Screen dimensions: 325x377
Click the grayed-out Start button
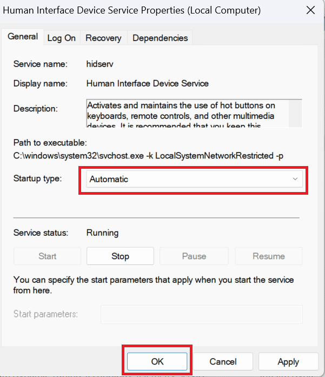tap(48, 256)
